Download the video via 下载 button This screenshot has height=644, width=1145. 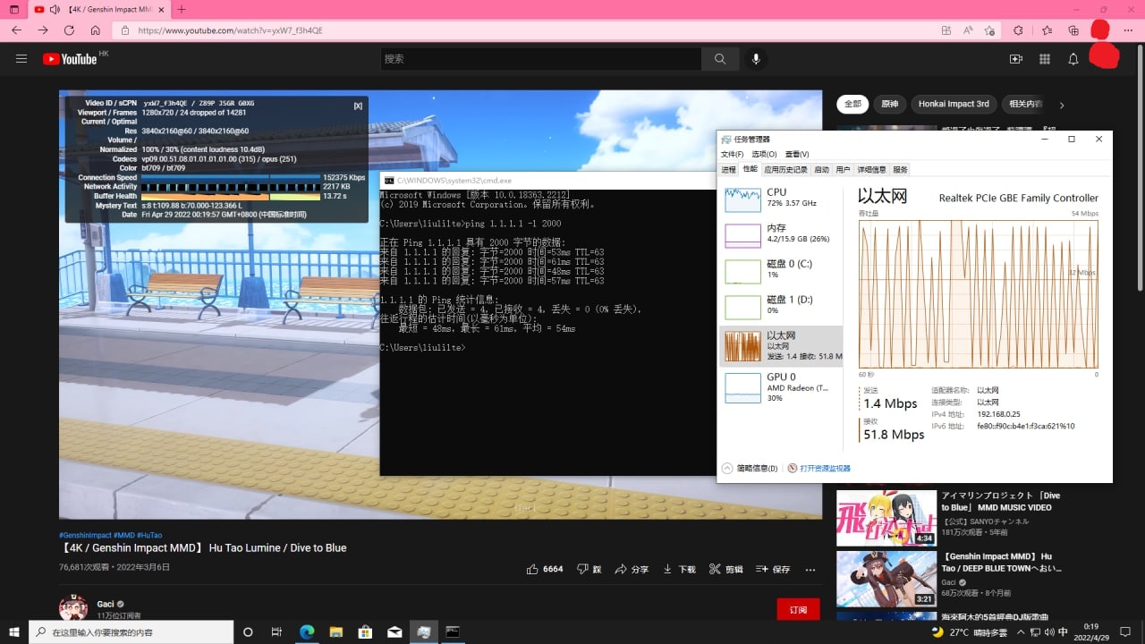pos(679,569)
